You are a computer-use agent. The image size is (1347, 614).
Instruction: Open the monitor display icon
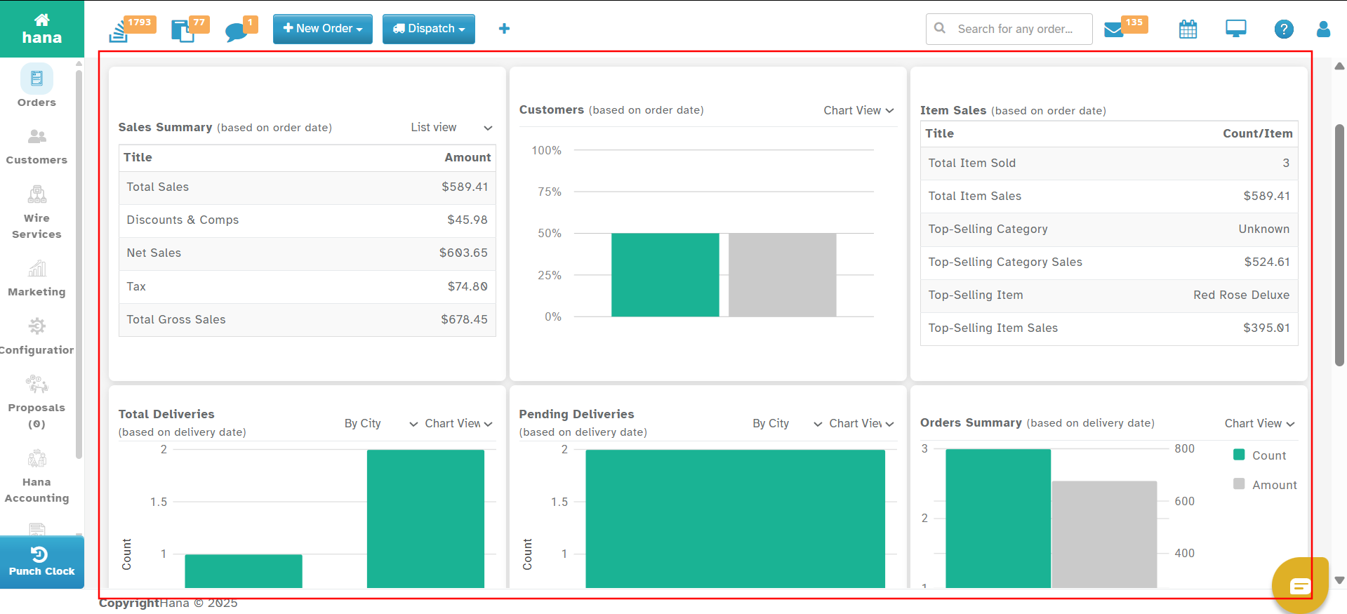[x=1236, y=29]
